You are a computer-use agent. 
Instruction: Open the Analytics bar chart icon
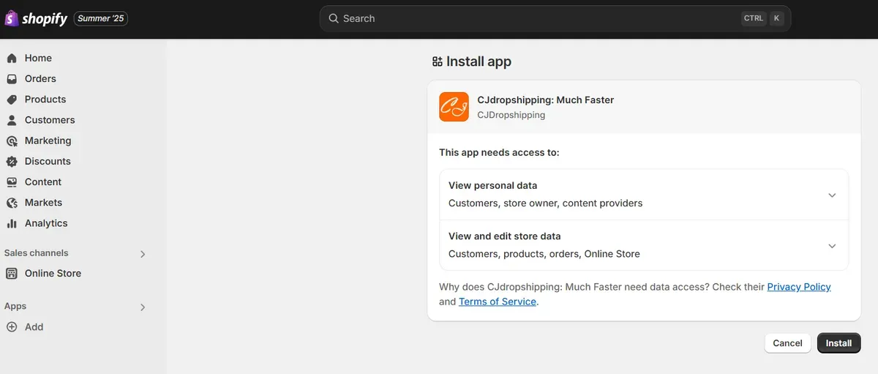(12, 223)
